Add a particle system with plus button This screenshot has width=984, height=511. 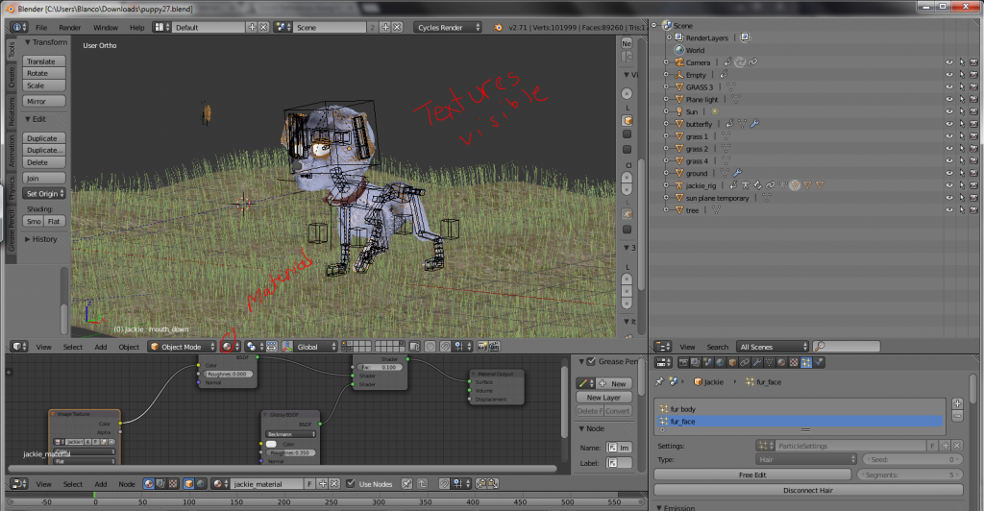(x=956, y=404)
